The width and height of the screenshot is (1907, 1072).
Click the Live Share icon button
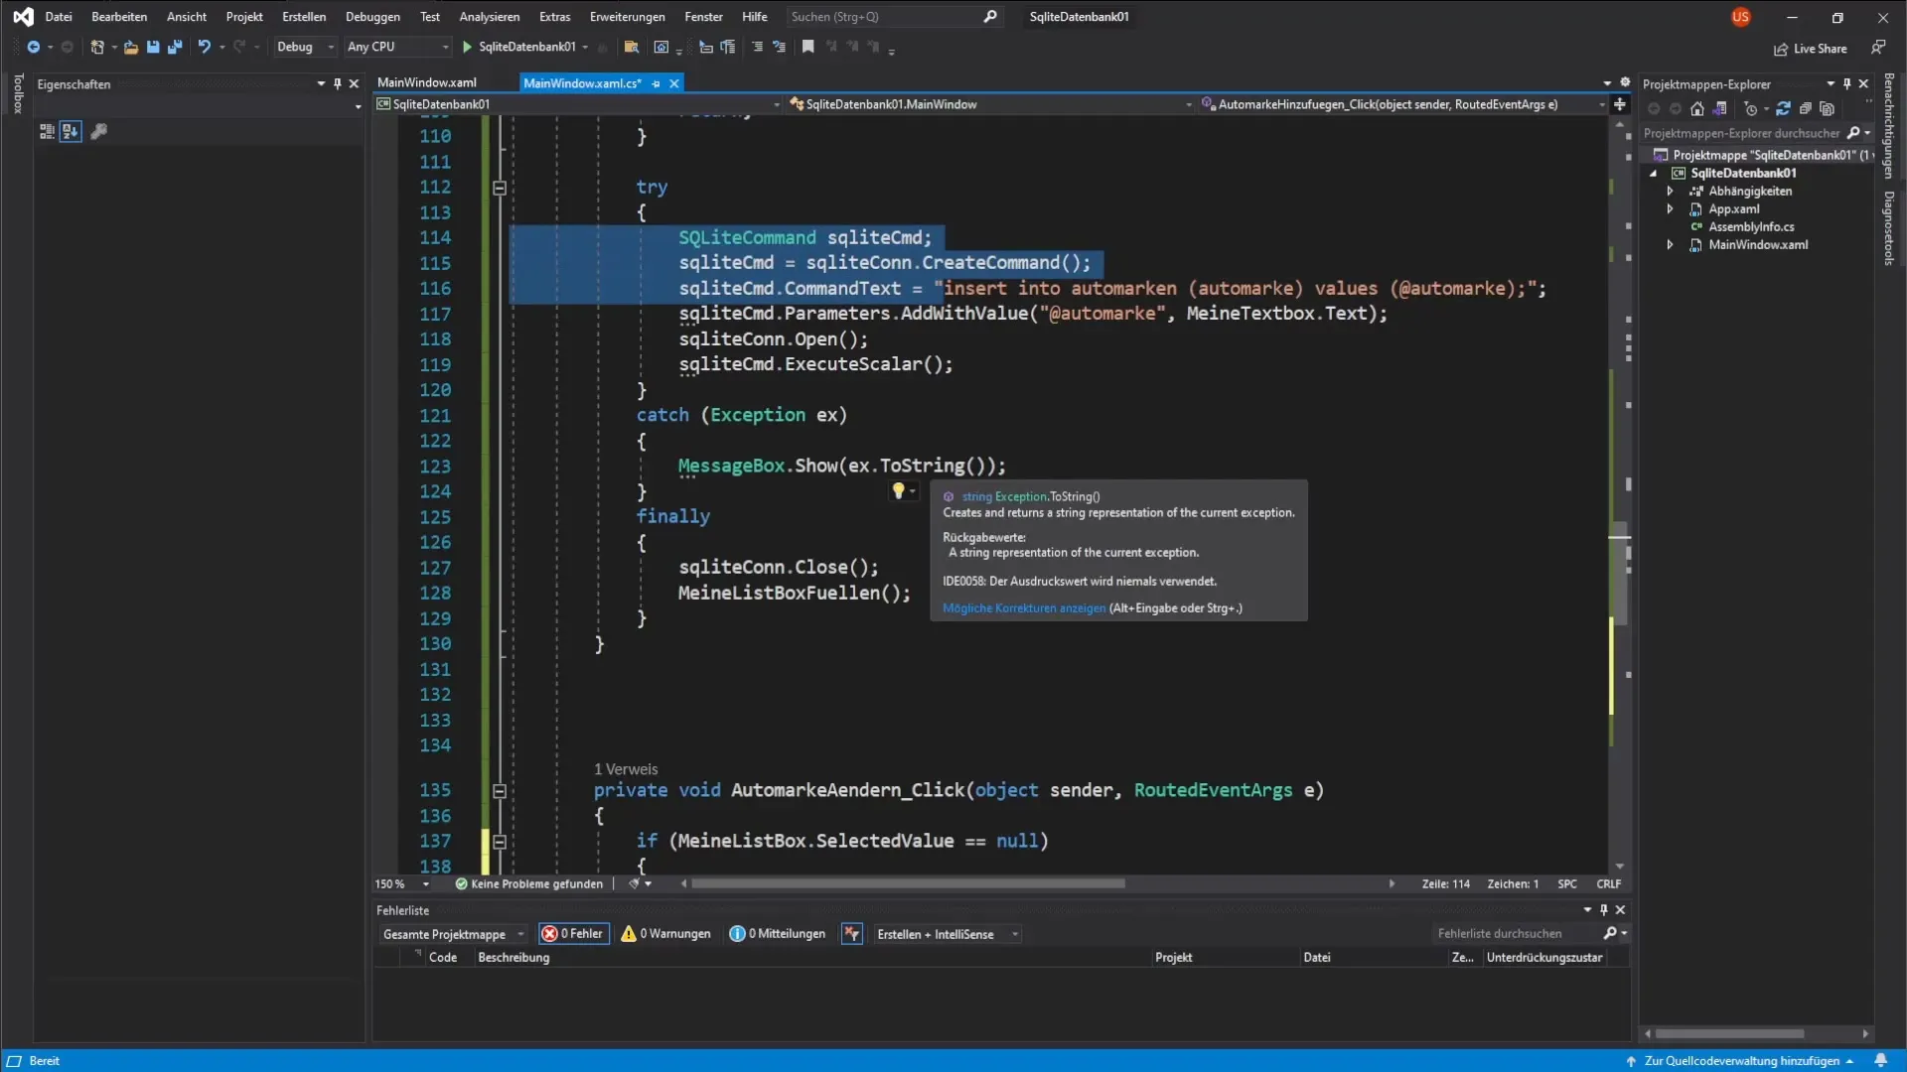click(1810, 49)
